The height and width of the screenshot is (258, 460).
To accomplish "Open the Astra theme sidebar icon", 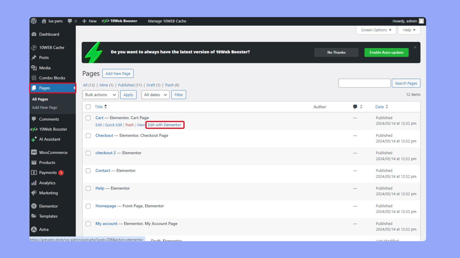I will (x=34, y=229).
